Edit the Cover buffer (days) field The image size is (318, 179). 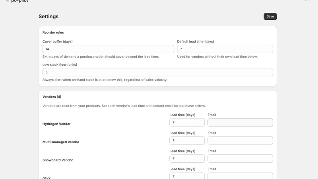pyautogui.click(x=108, y=49)
